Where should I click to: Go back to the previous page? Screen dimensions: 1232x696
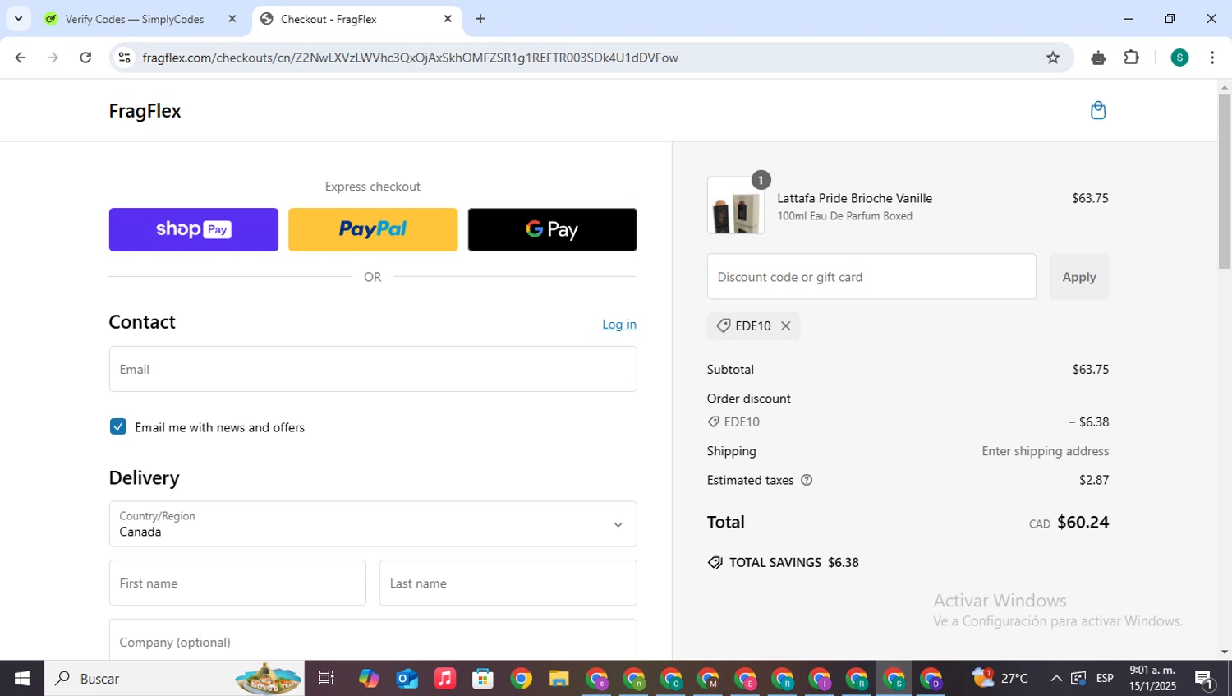(21, 58)
